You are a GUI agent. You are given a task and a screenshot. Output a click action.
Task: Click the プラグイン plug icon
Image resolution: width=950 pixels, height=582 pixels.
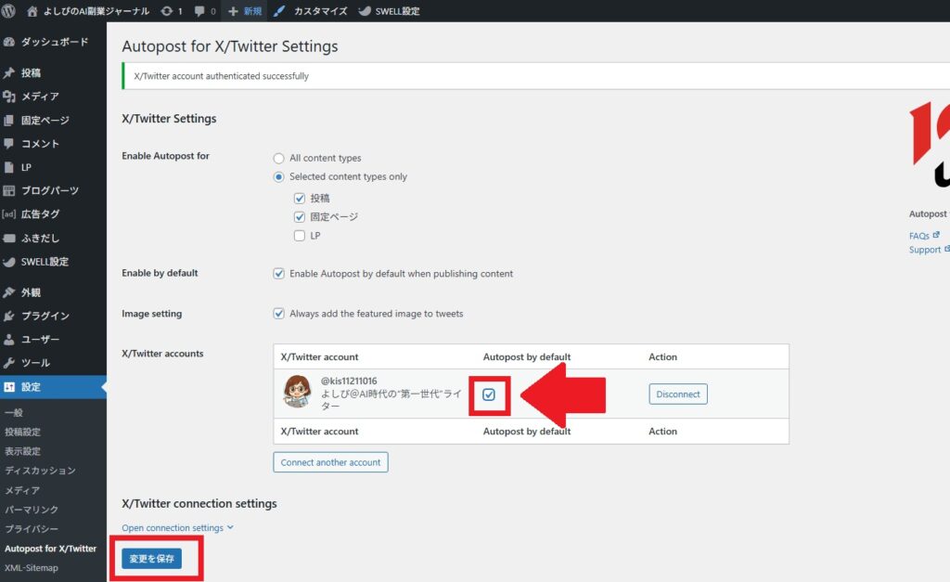point(9,316)
